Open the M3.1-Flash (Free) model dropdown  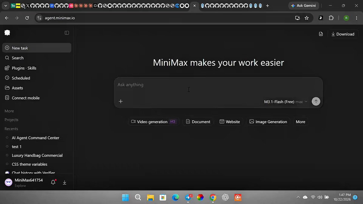(286, 102)
